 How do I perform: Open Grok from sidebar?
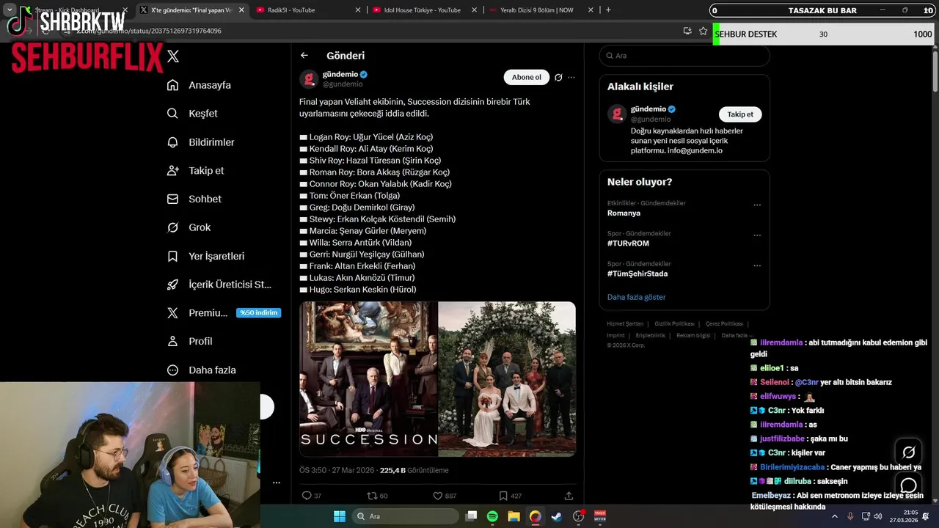(x=189, y=227)
